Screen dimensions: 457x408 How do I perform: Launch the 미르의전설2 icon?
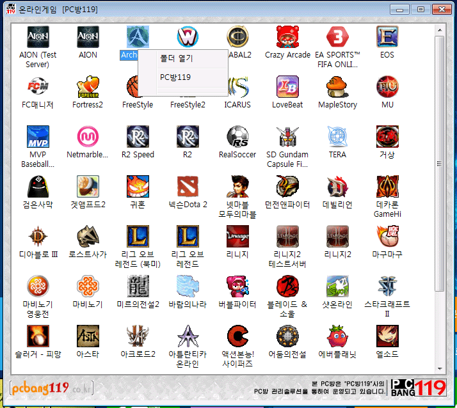138,286
